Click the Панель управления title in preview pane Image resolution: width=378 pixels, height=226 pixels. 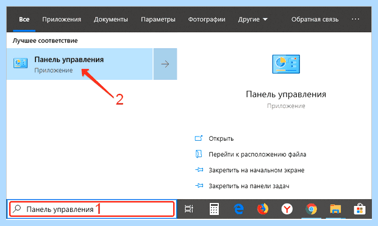pos(286,94)
